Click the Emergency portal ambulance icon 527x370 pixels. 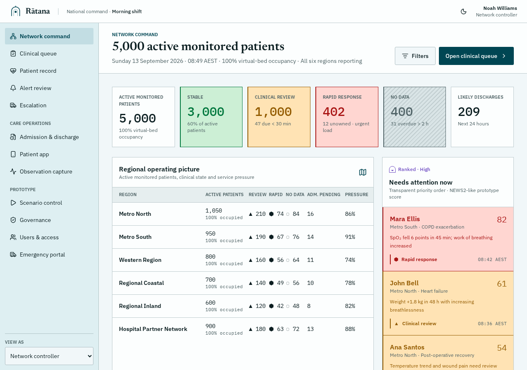(13, 254)
